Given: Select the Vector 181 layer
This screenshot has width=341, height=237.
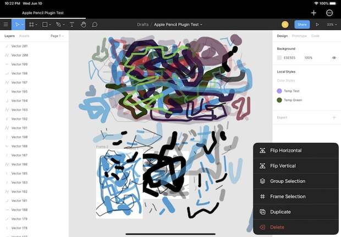Looking at the screenshot, I should tap(34, 201).
